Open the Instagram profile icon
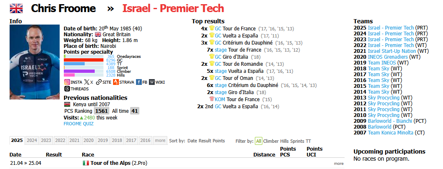Viewport: 443px width, 169px height. [67, 82]
